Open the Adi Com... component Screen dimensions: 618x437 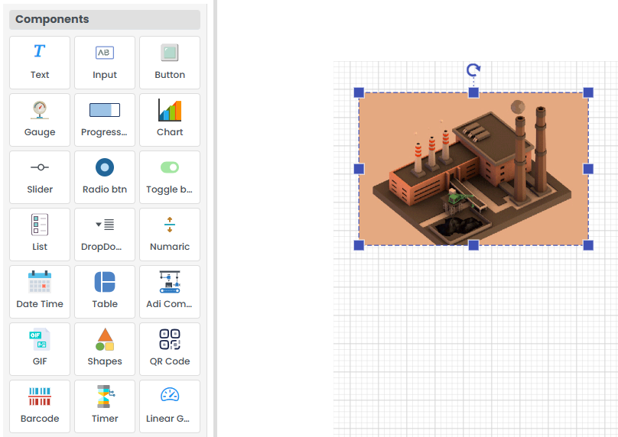pos(170,292)
